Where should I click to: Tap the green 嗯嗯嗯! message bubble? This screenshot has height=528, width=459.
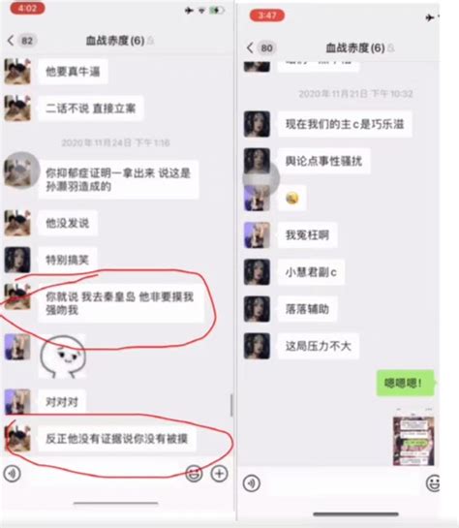click(405, 383)
